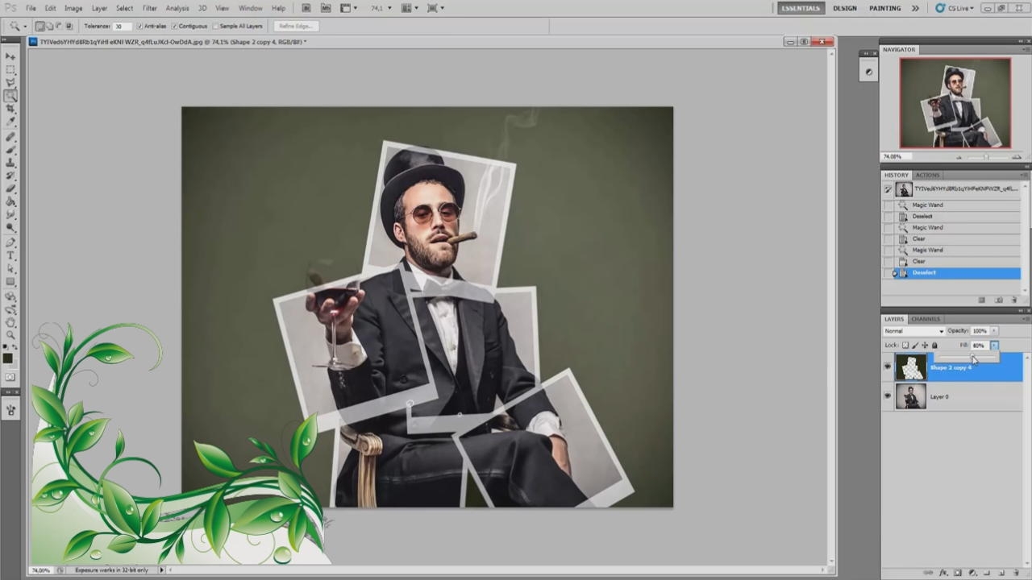Viewport: 1032px width, 580px height.
Task: Select the Eraser tool
Action: (x=10, y=188)
